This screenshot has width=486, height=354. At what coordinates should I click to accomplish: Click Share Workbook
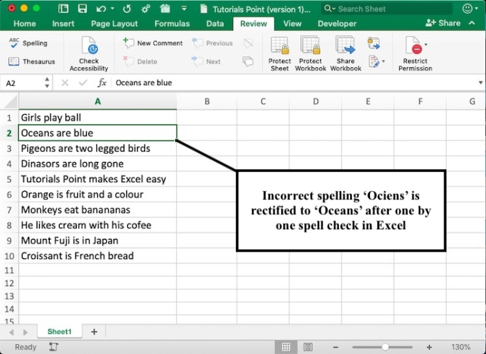[x=346, y=54]
